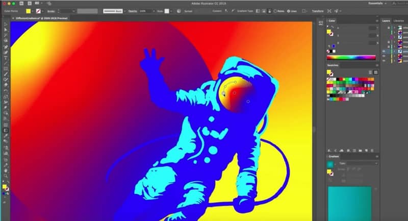Click the GPU performance rocket icon
The image size is (408, 221).
tap(49, 4)
